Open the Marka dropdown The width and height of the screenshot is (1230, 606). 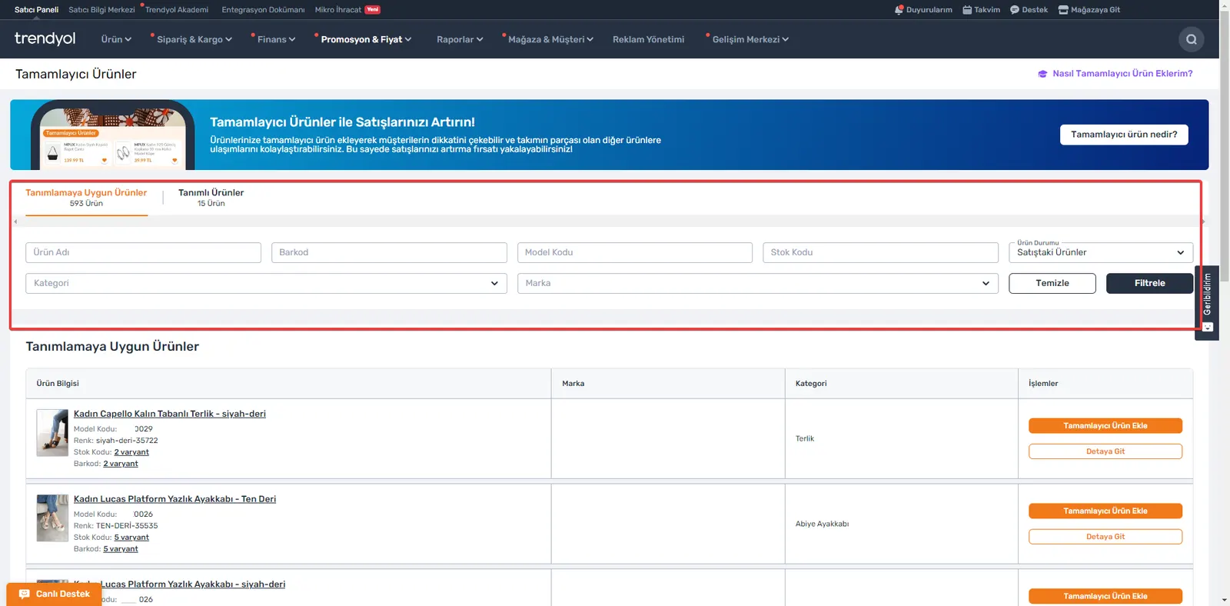[x=758, y=283]
